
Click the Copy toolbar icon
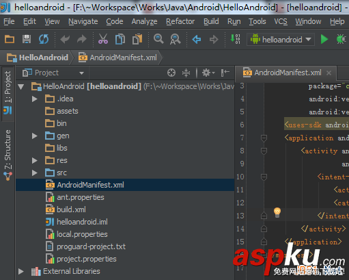120,39
